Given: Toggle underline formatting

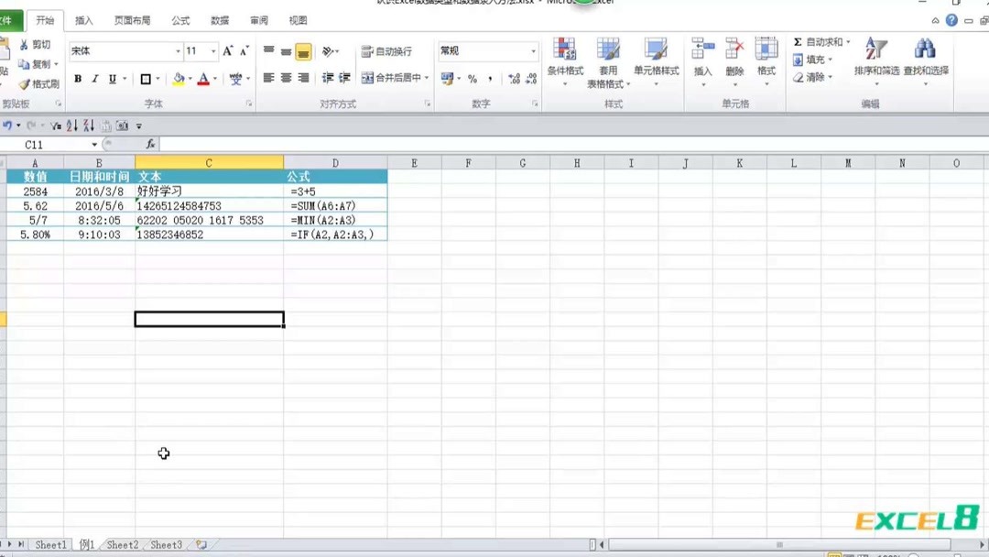Looking at the screenshot, I should pyautogui.click(x=111, y=79).
